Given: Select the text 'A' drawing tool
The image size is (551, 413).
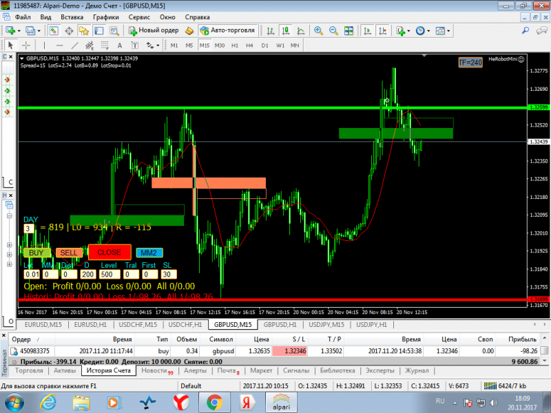Looking at the screenshot, I should (120, 45).
